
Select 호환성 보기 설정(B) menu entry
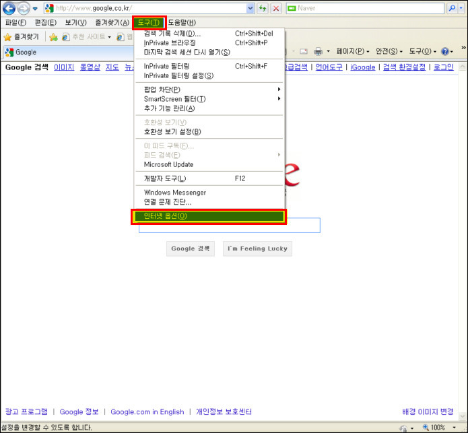[209, 131]
